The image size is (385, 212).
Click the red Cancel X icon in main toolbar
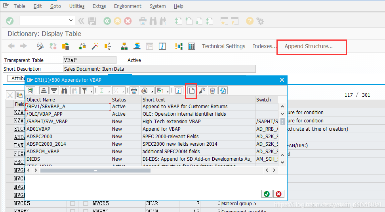(x=128, y=21)
